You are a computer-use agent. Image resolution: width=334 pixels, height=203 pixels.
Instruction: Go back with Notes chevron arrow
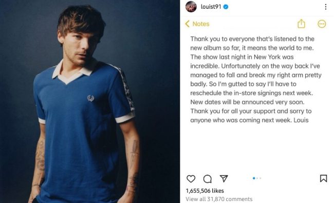pos(187,24)
